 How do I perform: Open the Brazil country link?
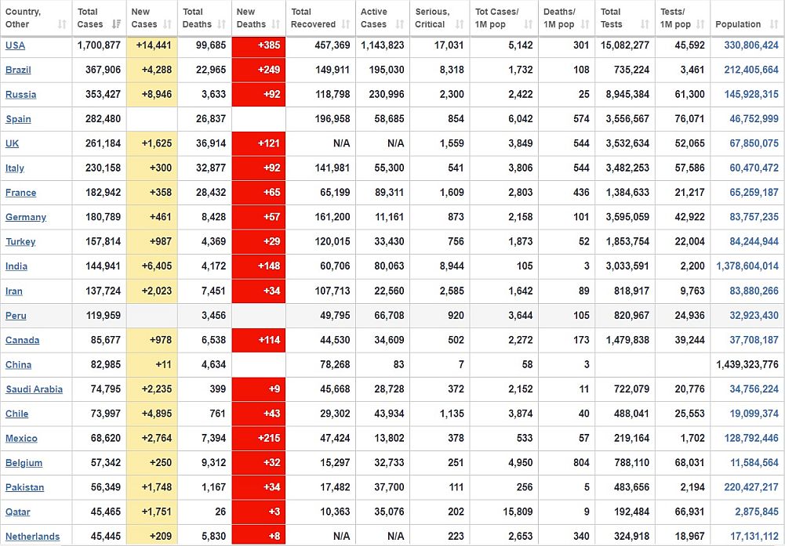coord(18,70)
